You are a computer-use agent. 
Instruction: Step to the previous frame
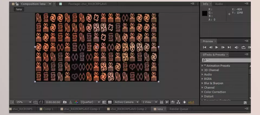point(211,47)
